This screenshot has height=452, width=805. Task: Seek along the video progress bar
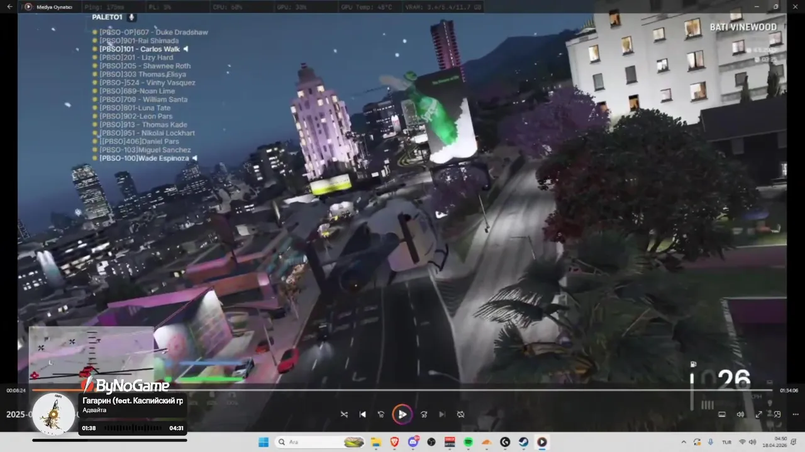point(402,390)
